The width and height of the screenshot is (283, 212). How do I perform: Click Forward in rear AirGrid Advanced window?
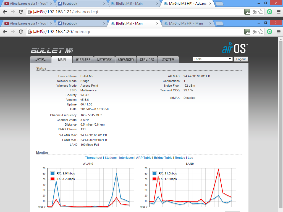click(13, 12)
